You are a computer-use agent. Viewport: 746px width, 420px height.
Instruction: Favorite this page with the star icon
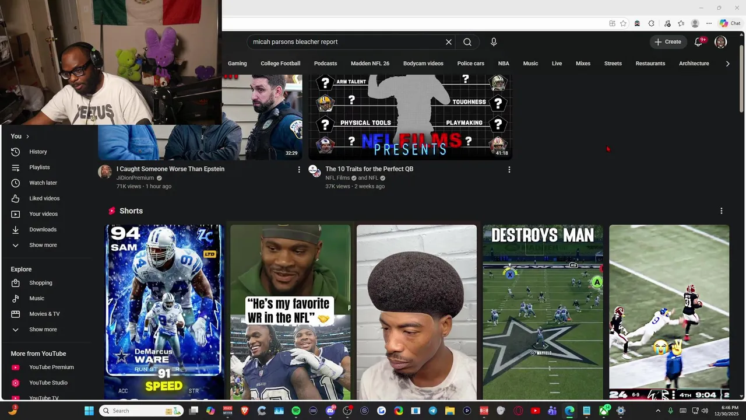[623, 23]
